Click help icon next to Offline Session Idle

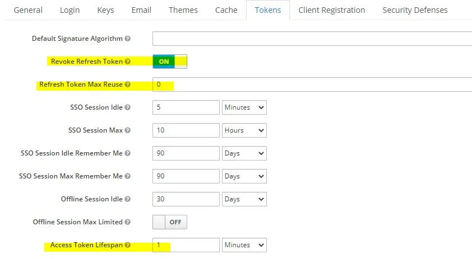point(128,199)
